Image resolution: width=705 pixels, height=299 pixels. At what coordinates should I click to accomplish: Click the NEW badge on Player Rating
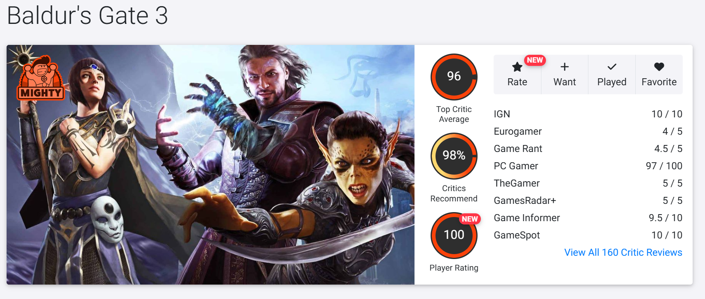[x=470, y=219]
